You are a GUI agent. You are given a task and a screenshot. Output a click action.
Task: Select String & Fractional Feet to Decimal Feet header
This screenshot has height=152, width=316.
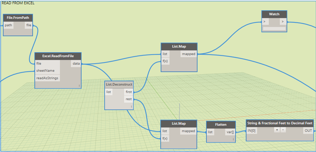click(280, 123)
